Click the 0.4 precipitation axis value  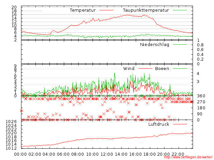[x=200, y=55]
